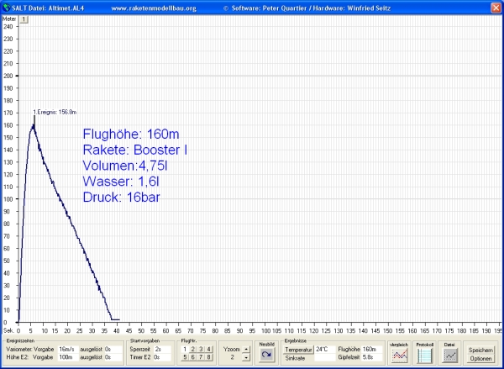Open the Vergleich comparison chart icon
Screen dimensions: 504x369
point(399,355)
